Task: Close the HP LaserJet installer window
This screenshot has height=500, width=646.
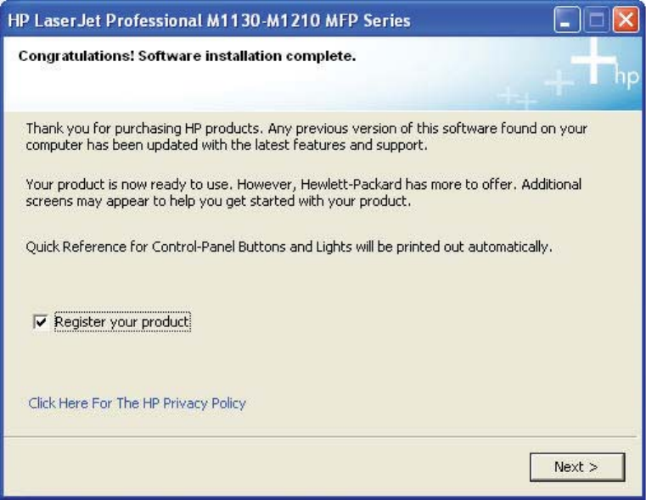Action: point(626,20)
